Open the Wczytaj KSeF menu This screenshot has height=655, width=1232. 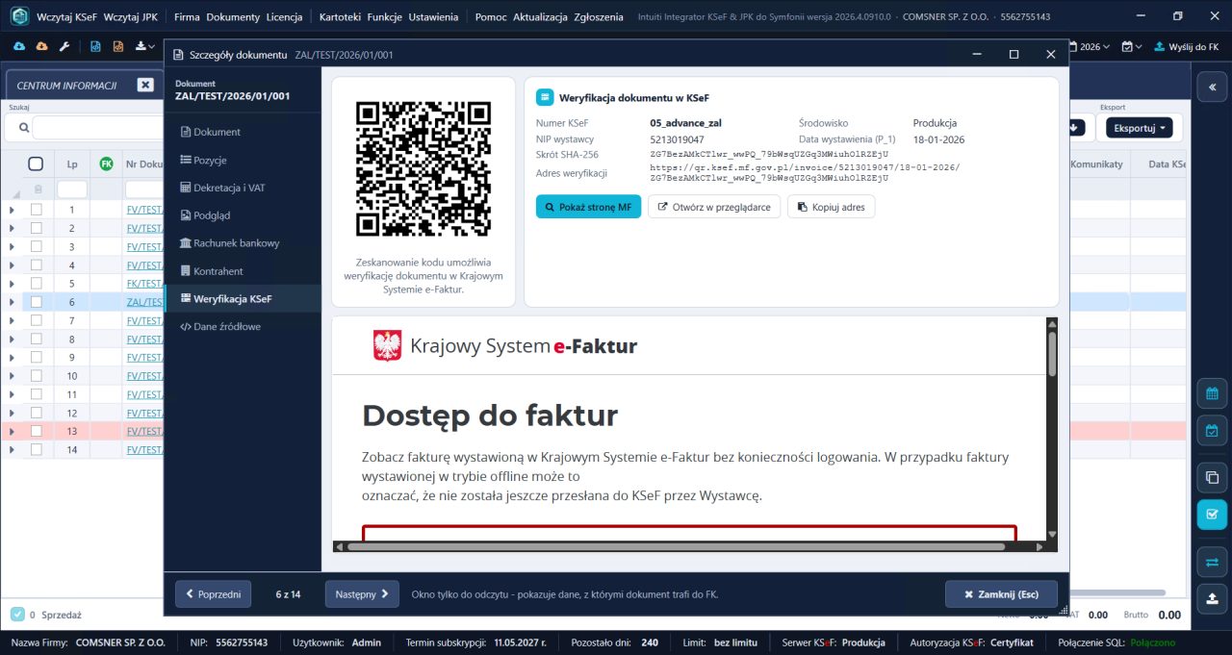pos(66,16)
